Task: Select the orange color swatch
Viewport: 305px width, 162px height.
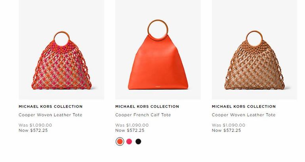Action: click(120, 141)
